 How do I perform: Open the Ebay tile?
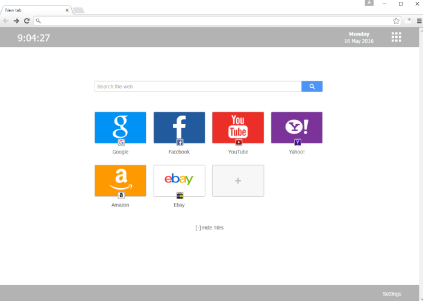pos(179,181)
